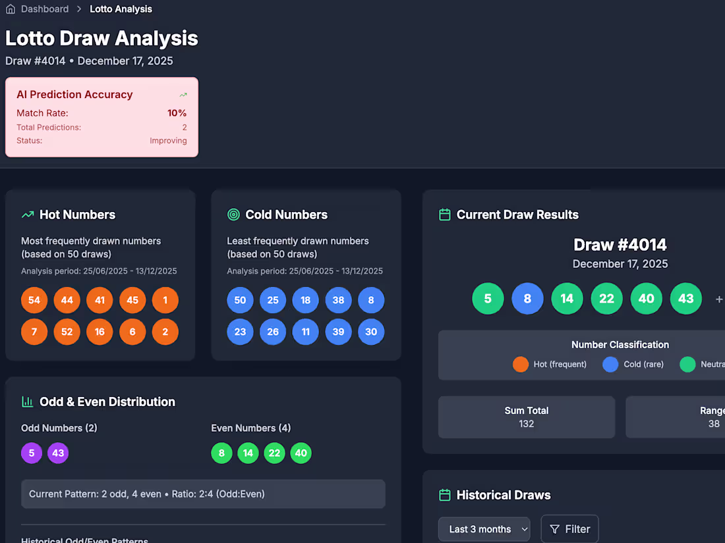Viewport: 725px width, 543px height.
Task: Expand hidden numbers via the plus next to 43
Action: tap(718, 299)
